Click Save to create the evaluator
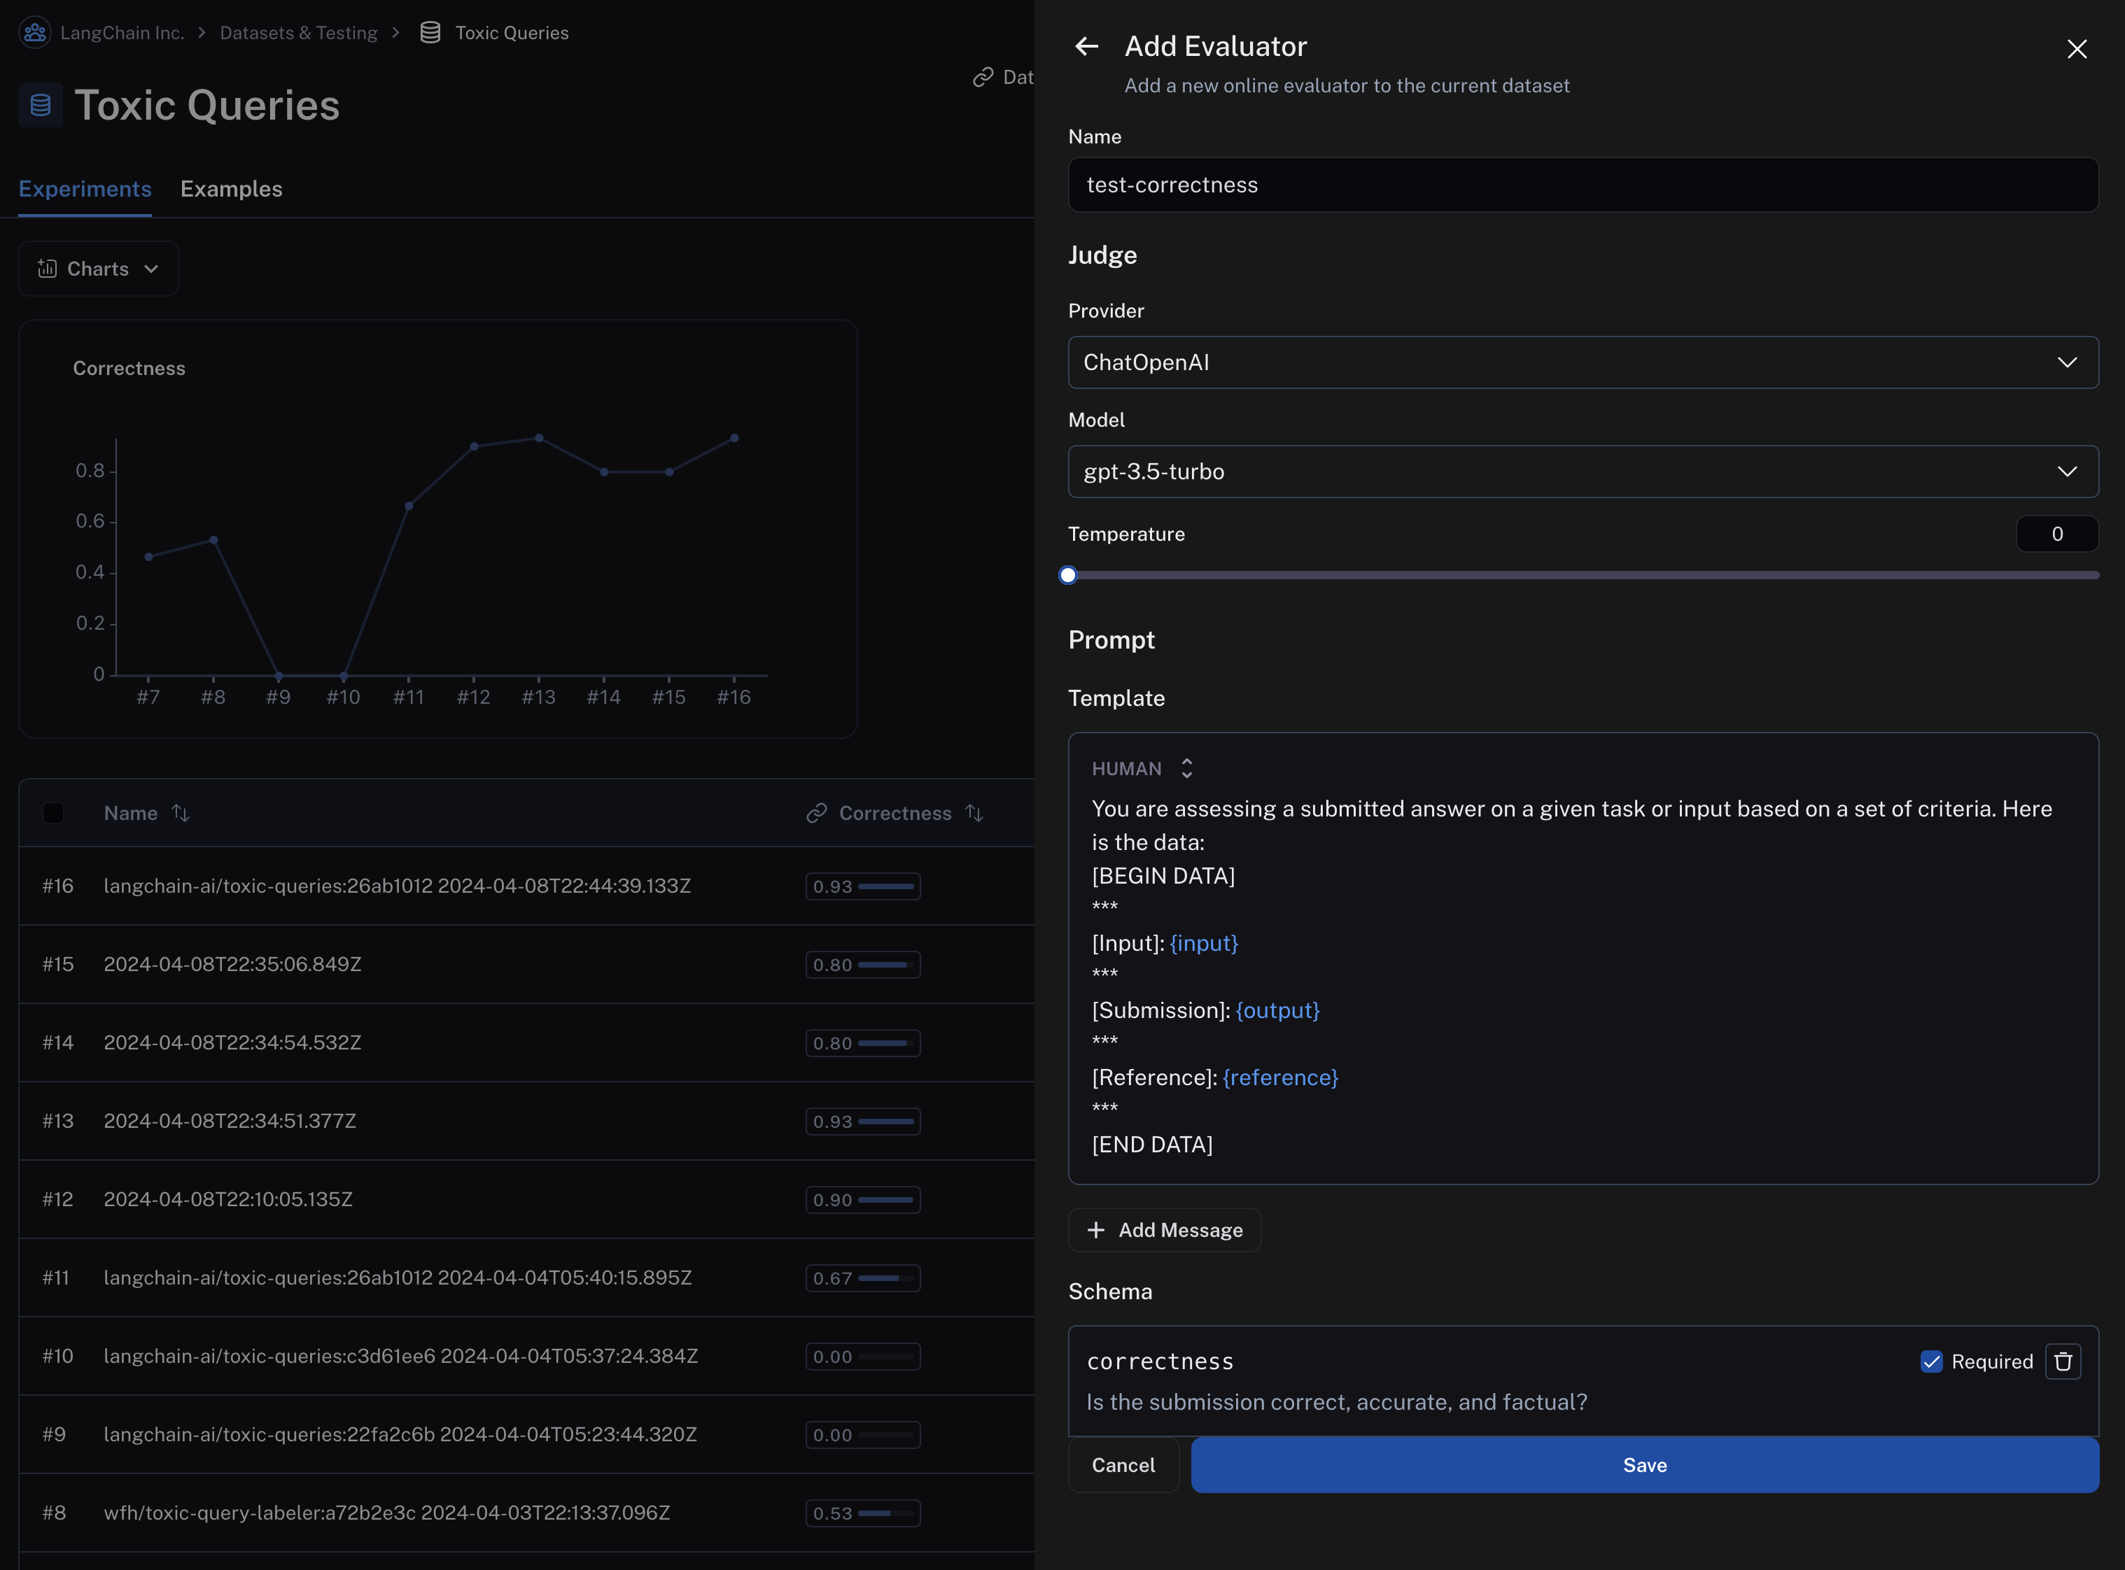The height and width of the screenshot is (1570, 2125). 1644,1464
